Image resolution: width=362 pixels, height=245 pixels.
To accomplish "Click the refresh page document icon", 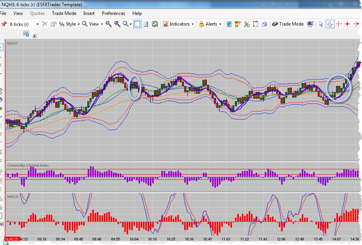I will (x=146, y=24).
